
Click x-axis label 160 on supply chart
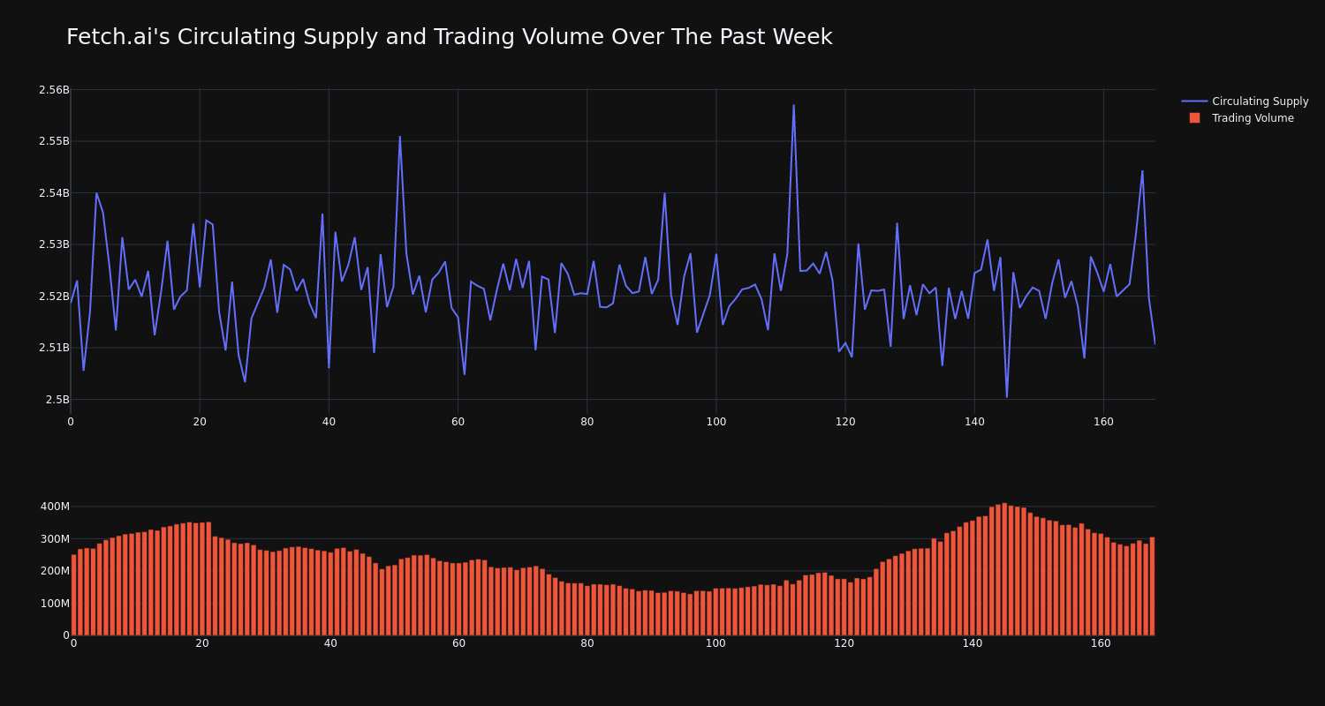pos(1103,422)
